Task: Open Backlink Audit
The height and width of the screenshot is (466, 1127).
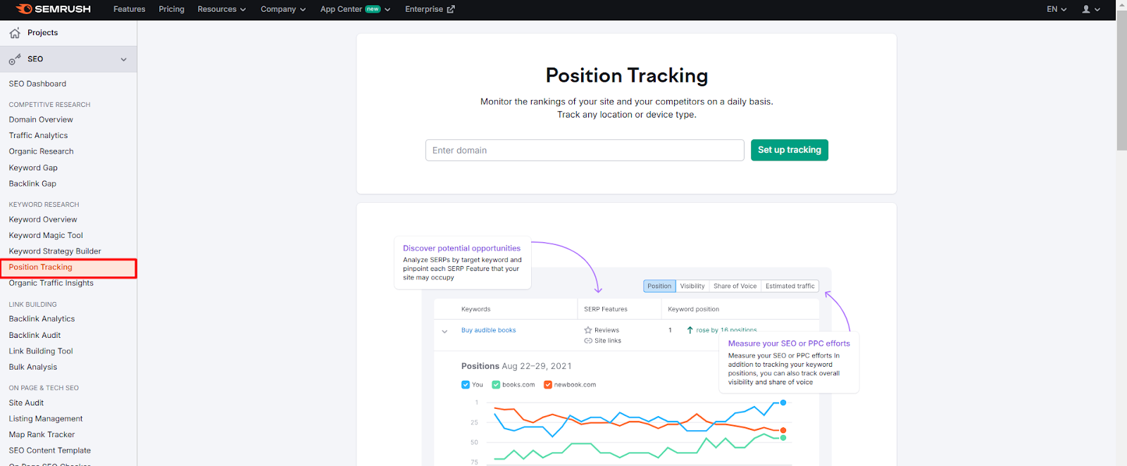Action: click(x=35, y=335)
